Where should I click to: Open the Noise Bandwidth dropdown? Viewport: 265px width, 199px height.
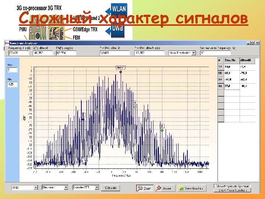coord(182,53)
